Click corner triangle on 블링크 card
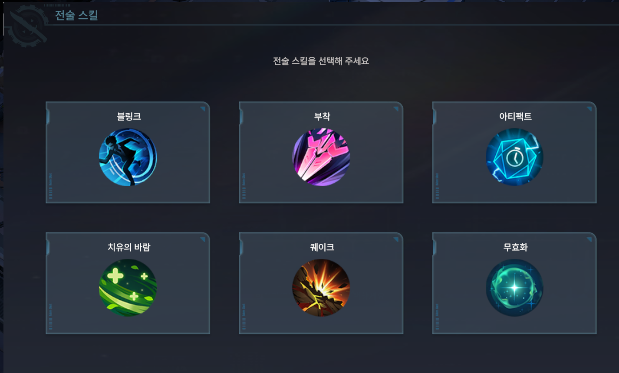The height and width of the screenshot is (373, 619). pos(203,108)
